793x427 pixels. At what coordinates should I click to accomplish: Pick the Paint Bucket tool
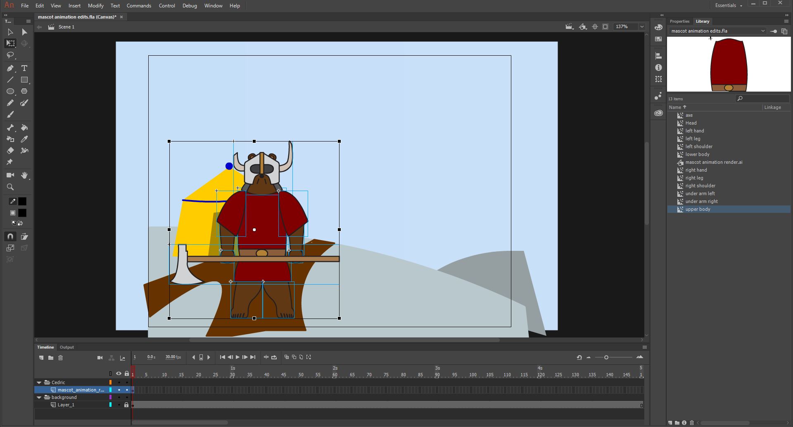tap(24, 128)
